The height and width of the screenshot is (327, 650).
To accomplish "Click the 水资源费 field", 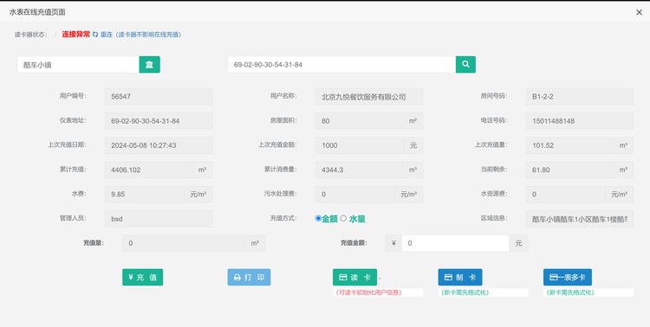I will click(x=565, y=194).
